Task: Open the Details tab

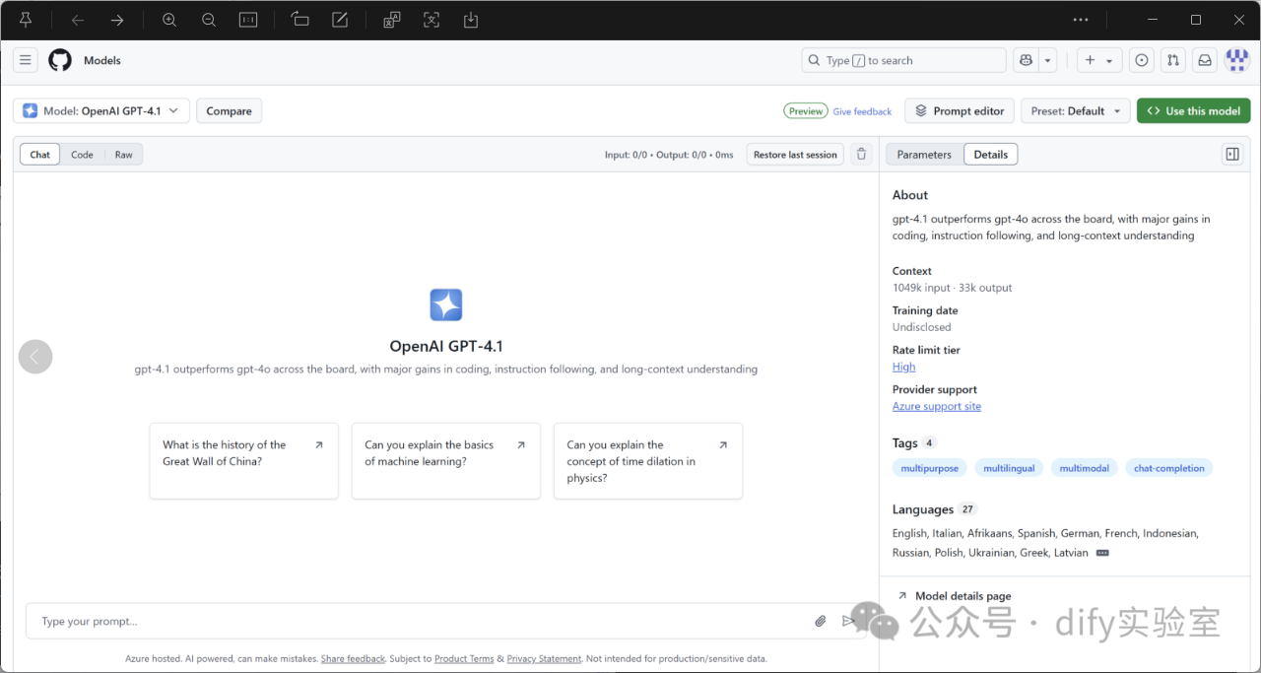Action: coord(991,155)
